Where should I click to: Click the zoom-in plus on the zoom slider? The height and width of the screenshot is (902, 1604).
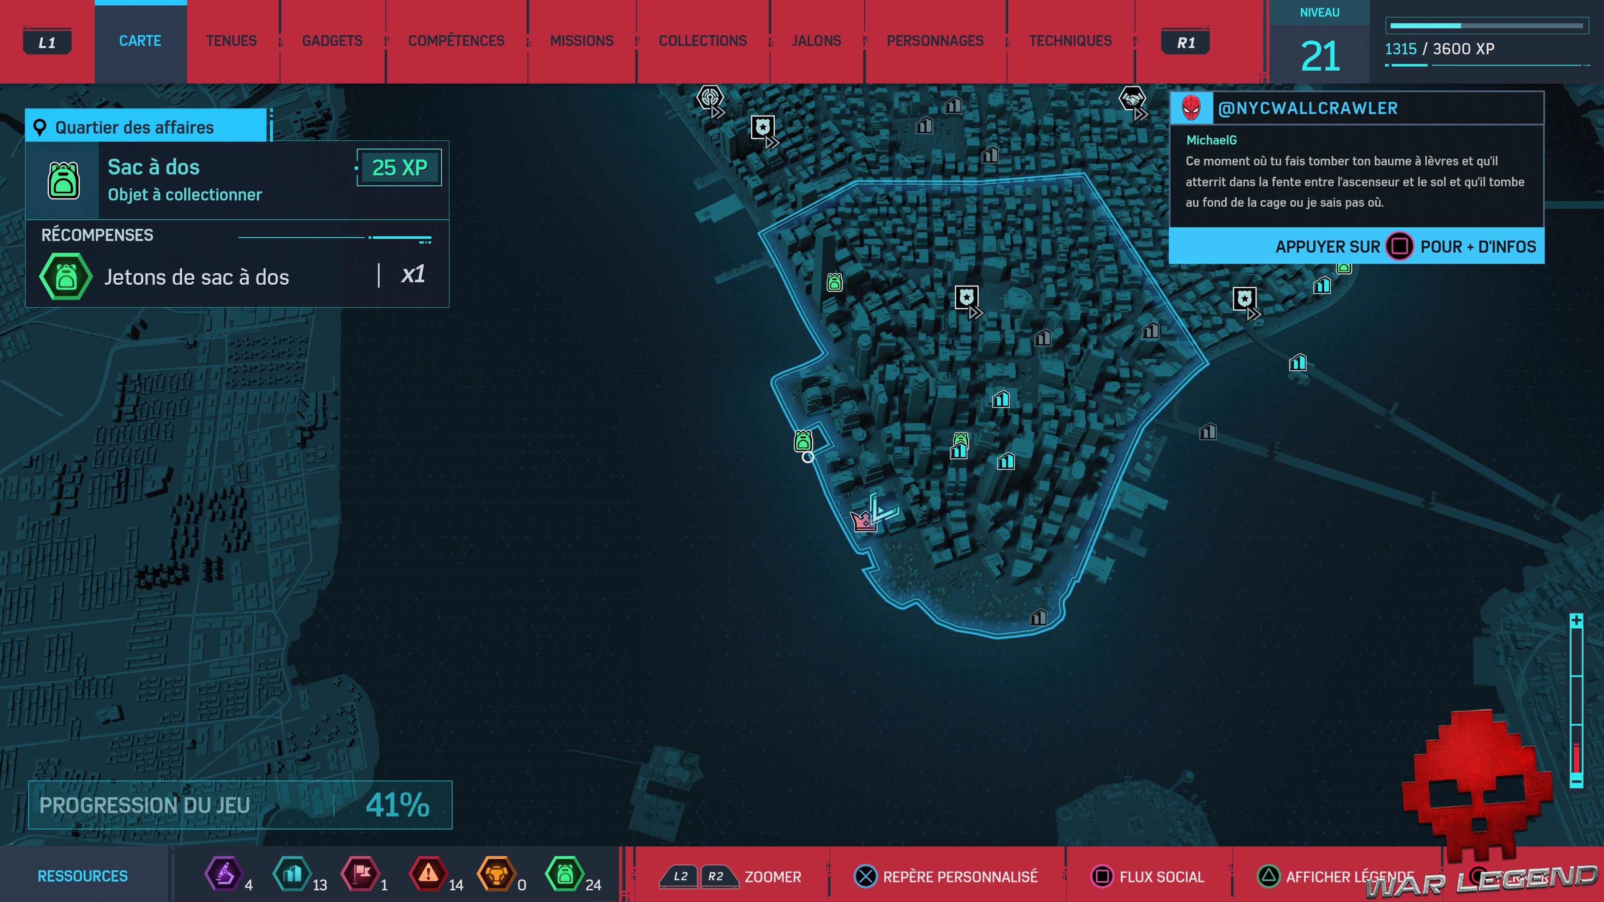pyautogui.click(x=1576, y=621)
